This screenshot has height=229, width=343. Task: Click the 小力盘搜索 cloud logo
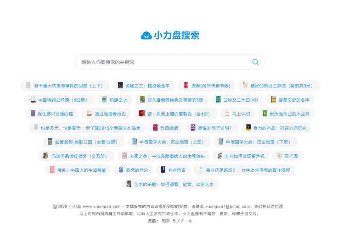170,35
